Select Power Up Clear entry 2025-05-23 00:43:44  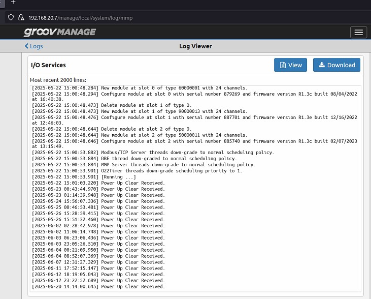[98, 189]
